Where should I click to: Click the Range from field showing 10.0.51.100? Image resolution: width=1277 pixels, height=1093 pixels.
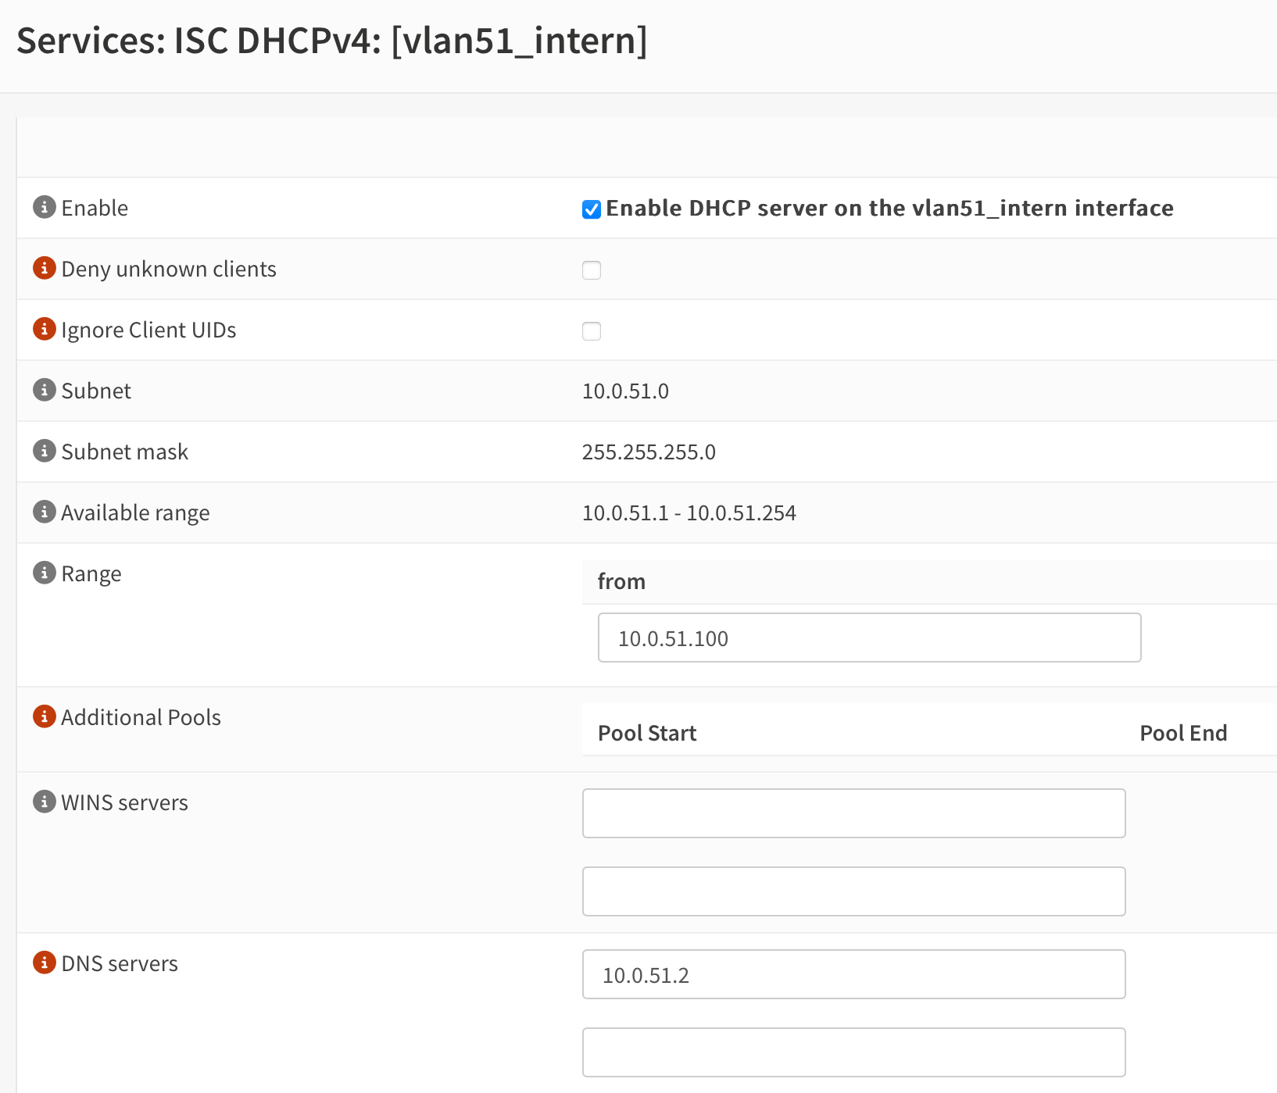point(869,638)
